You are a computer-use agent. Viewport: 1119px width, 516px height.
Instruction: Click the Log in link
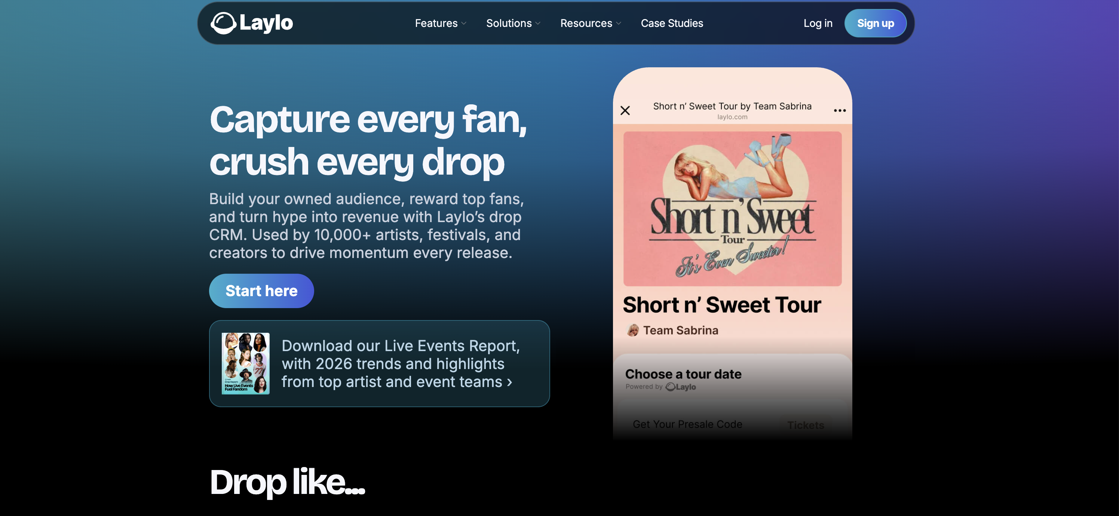(818, 23)
